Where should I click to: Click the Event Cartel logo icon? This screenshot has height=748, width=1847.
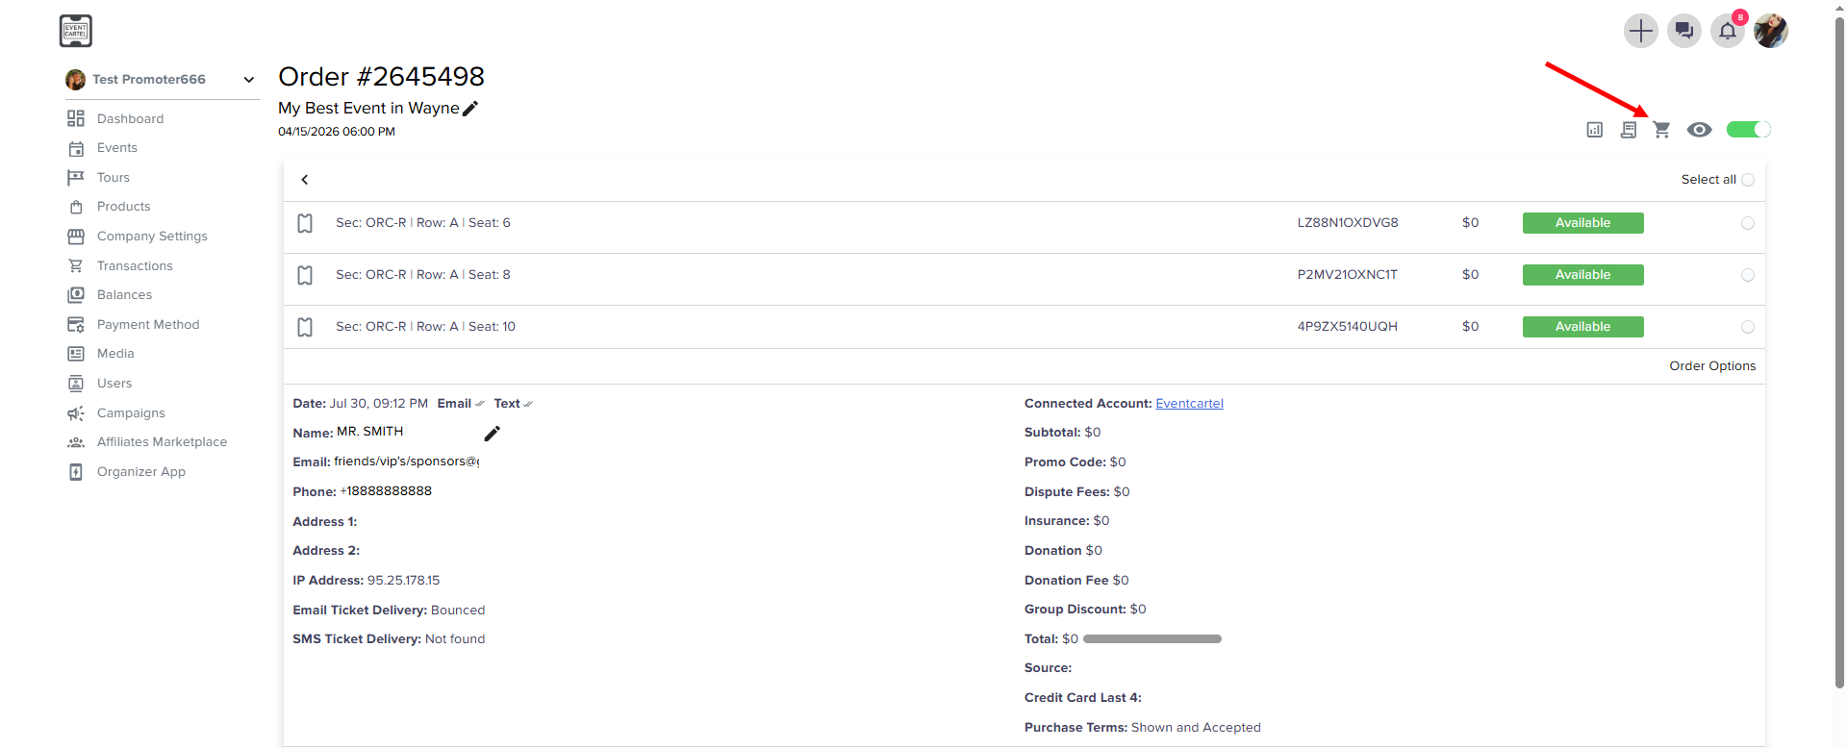(76, 31)
